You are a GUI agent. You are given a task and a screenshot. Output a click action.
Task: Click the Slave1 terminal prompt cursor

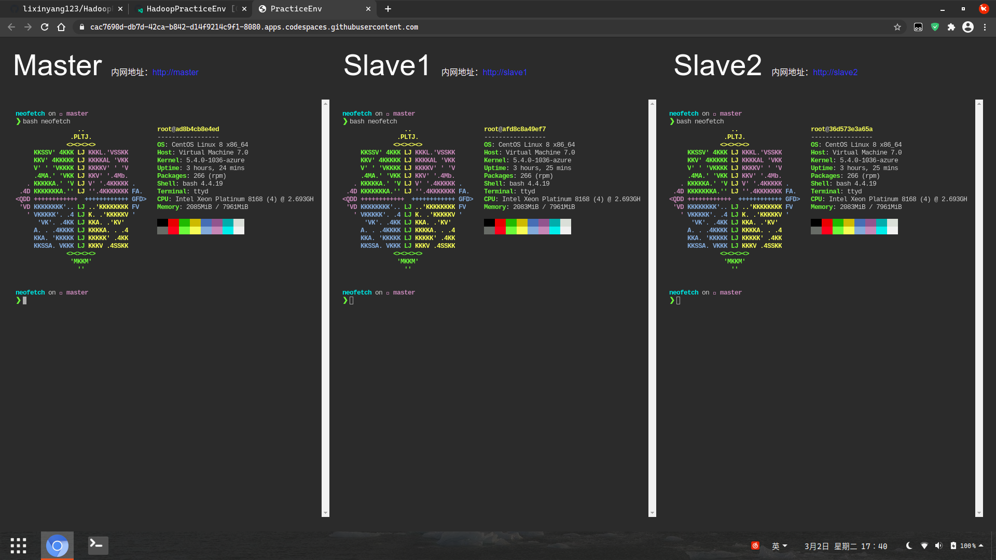[x=351, y=300]
